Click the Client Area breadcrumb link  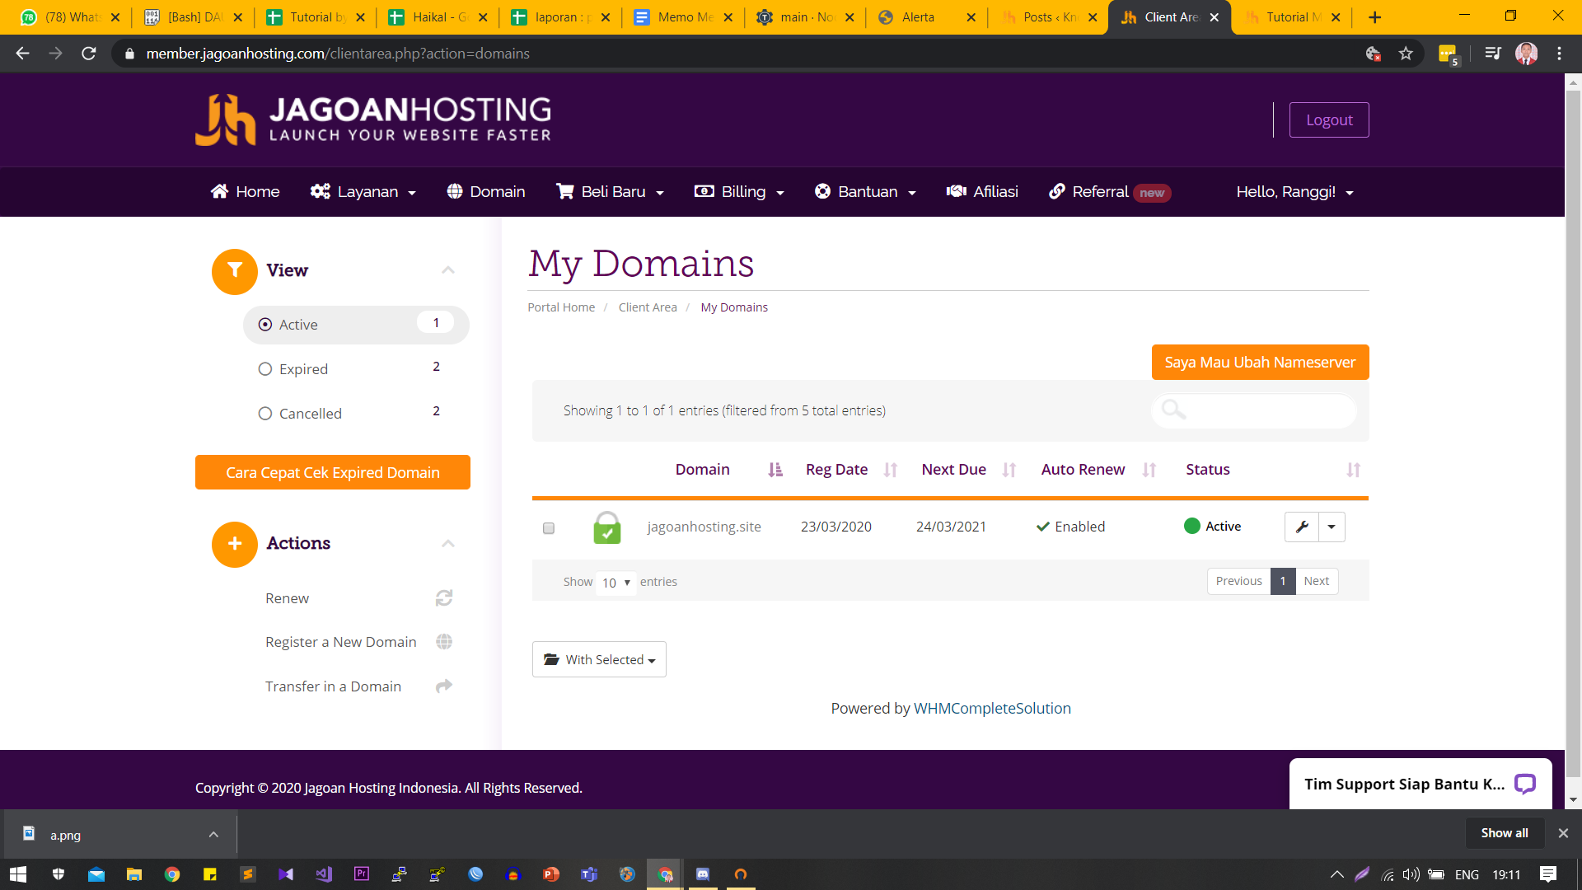pyautogui.click(x=648, y=307)
